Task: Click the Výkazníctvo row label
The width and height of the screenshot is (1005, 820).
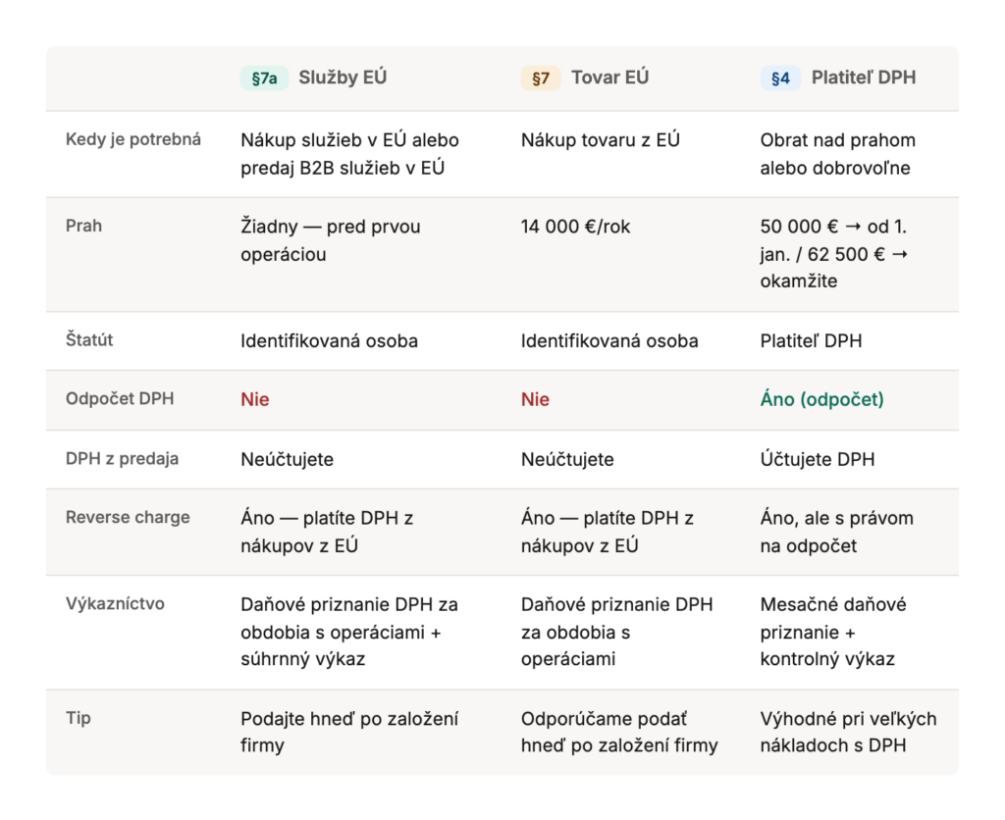Action: (x=115, y=603)
